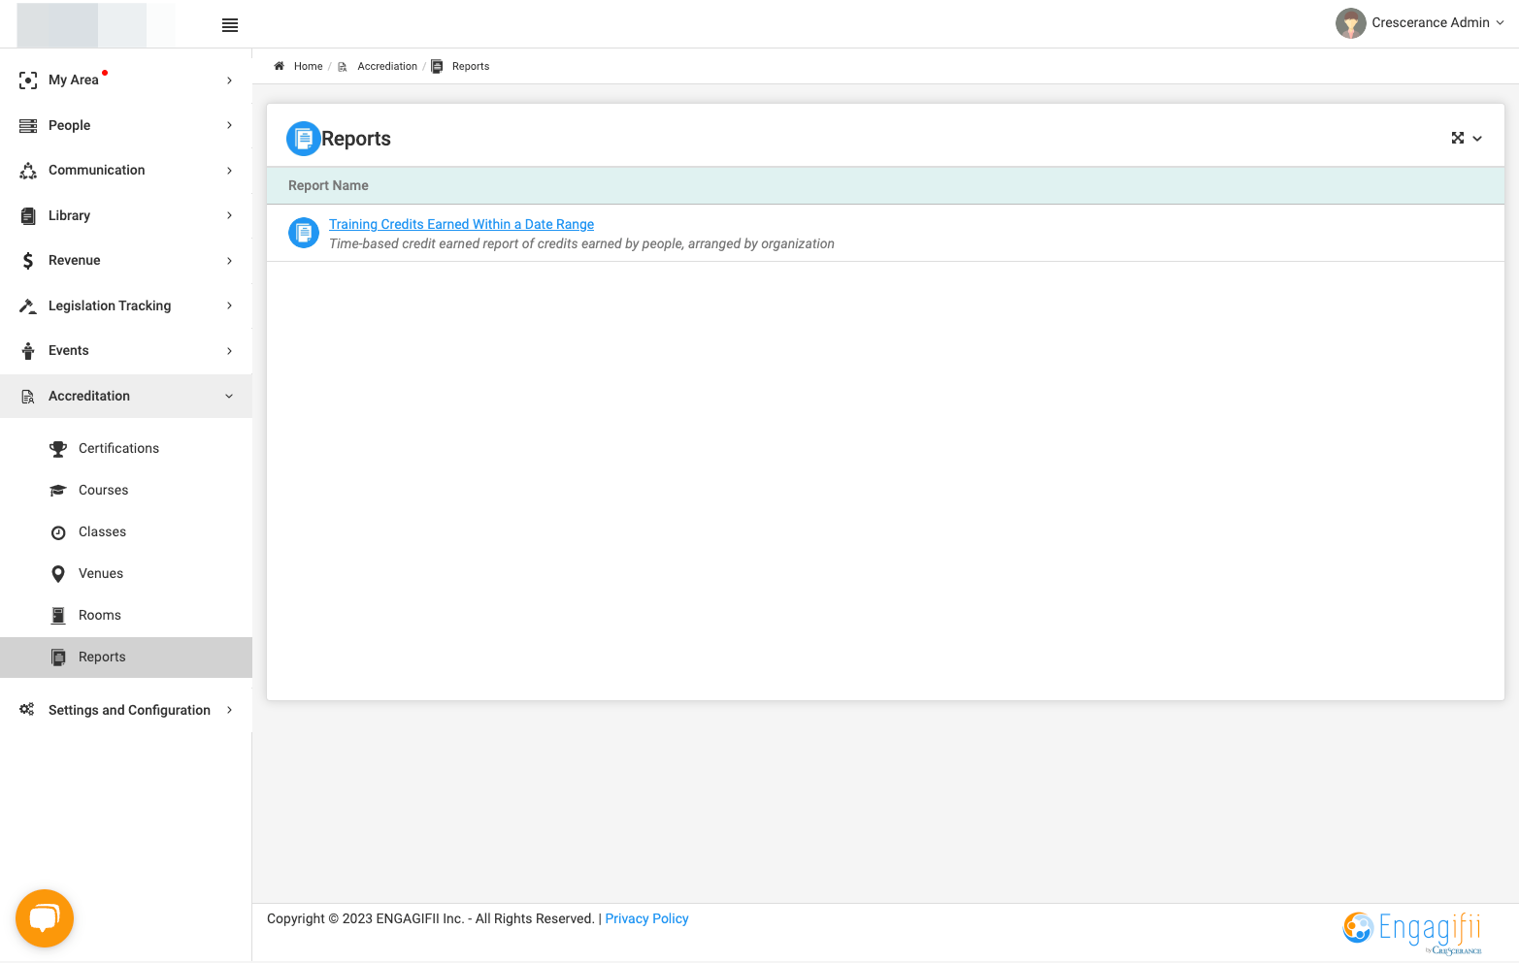Click the Library book icon

pyautogui.click(x=28, y=216)
